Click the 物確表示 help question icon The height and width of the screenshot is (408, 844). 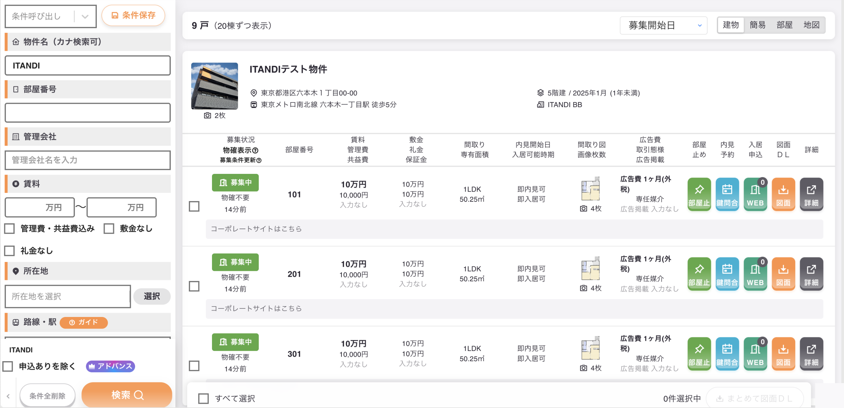click(x=255, y=150)
